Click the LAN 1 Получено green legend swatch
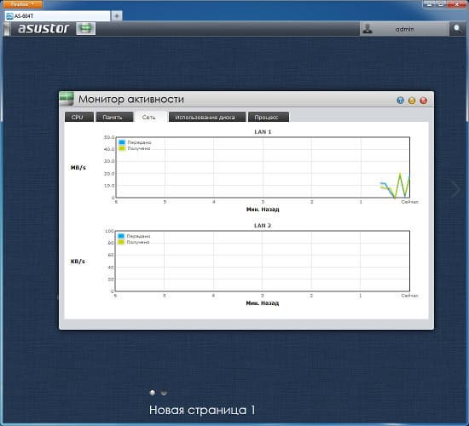 [122, 148]
